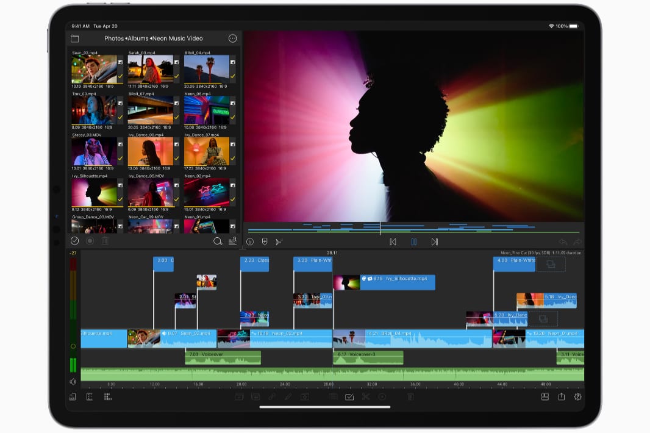
Task: Toggle the multi-select checkmark circle button
Action: point(75,242)
